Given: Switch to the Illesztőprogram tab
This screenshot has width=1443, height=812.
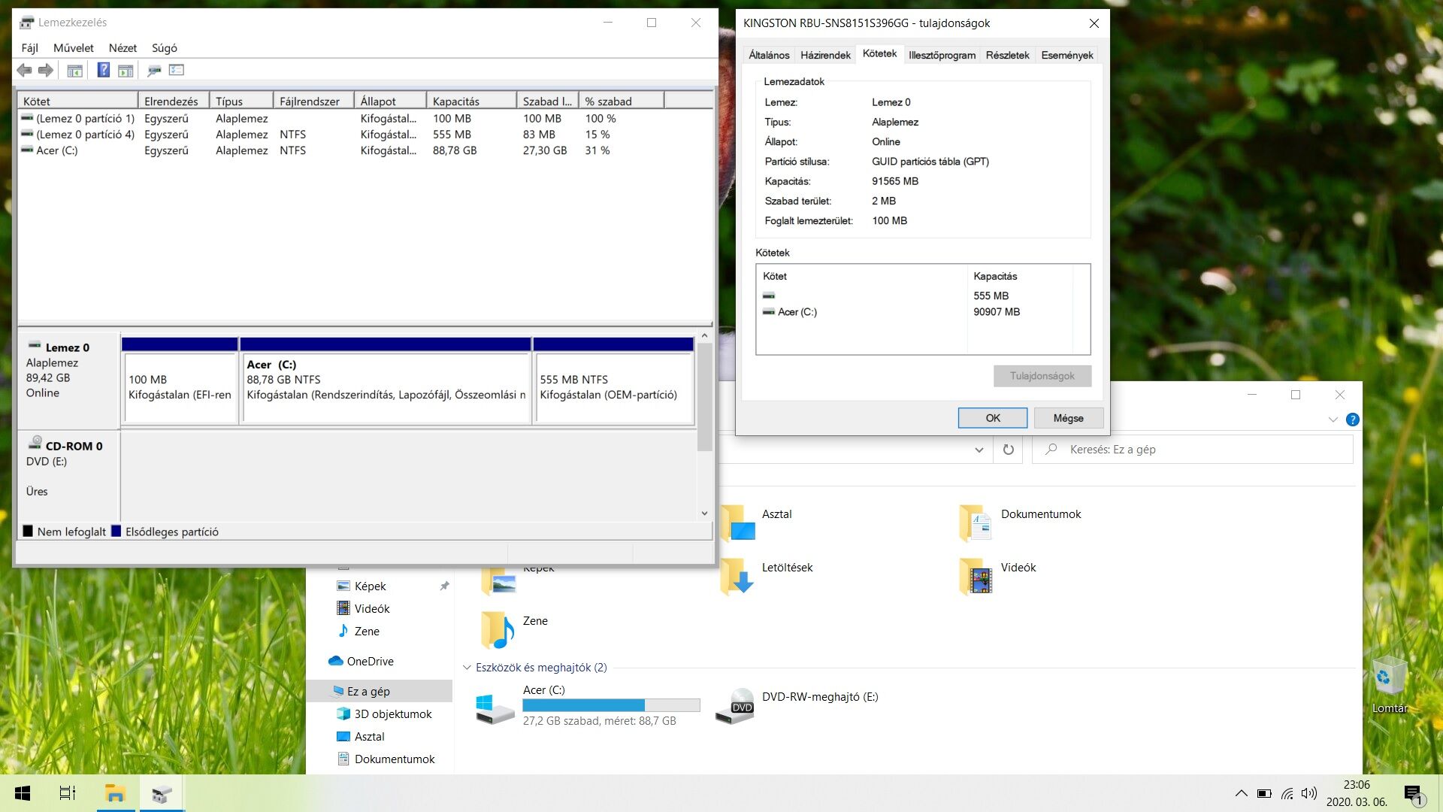Looking at the screenshot, I should click(x=942, y=55).
